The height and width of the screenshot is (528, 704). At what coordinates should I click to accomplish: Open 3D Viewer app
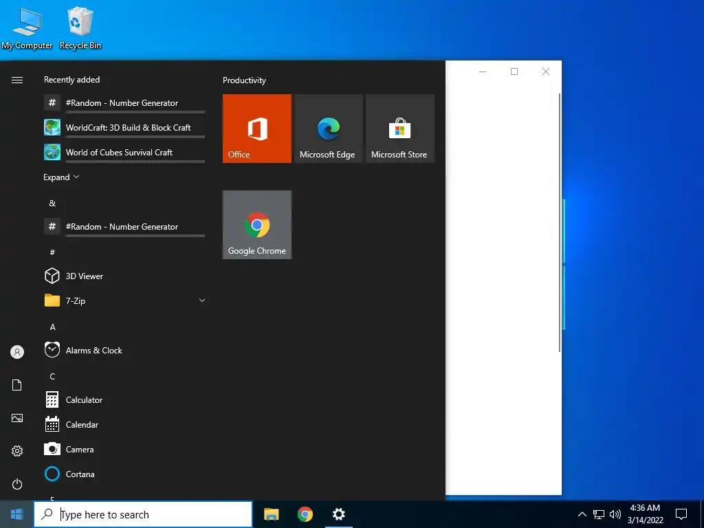125,276
